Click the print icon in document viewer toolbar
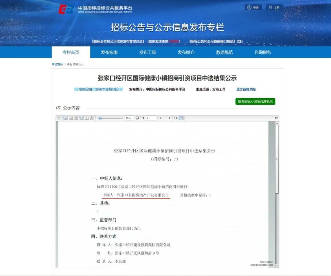331x276 pixels. coord(59,118)
